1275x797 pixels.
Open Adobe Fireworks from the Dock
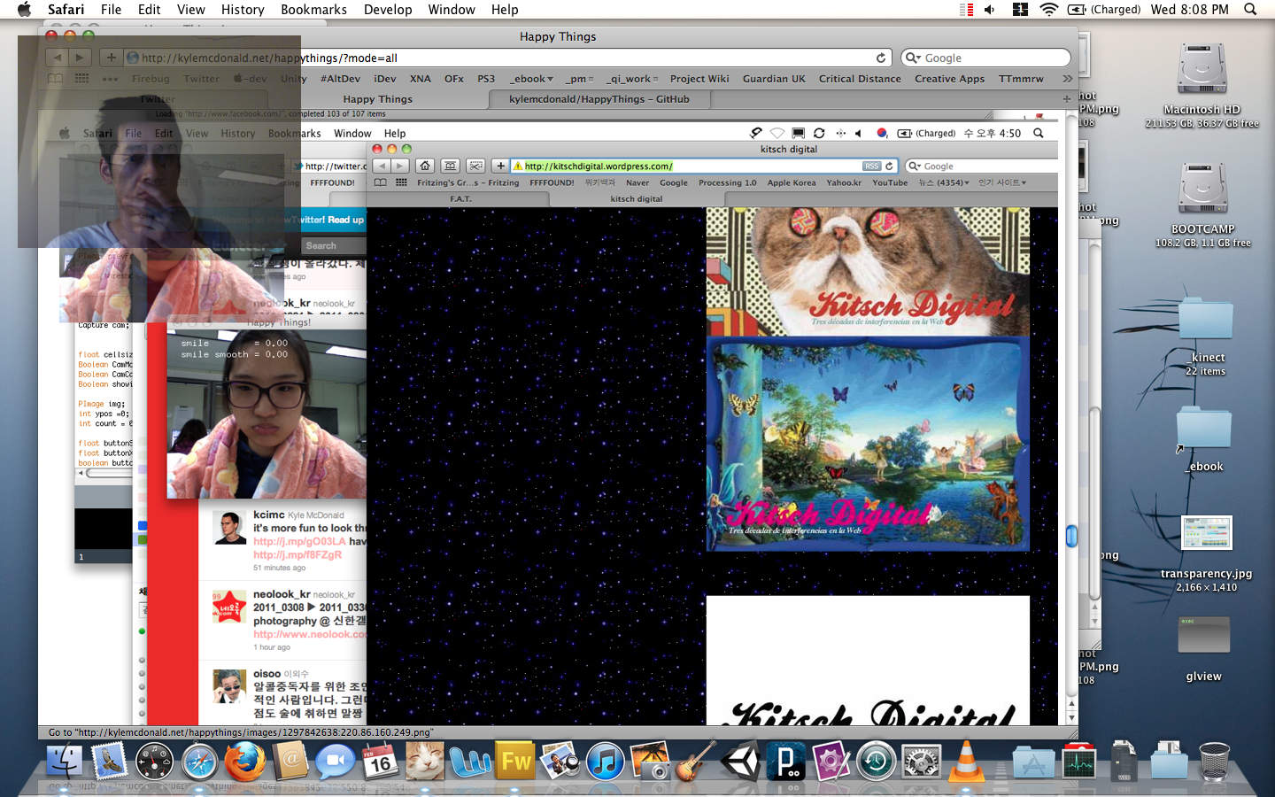pyautogui.click(x=516, y=762)
